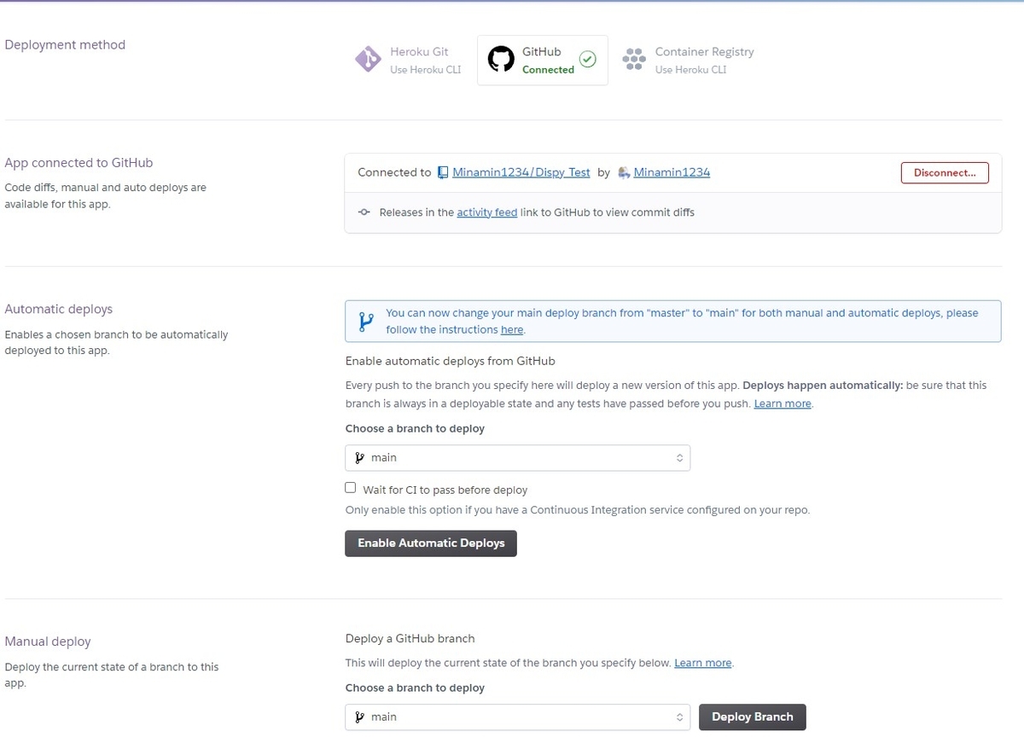Open Learn more link under manual deploy
Image resolution: width=1024 pixels, height=743 pixels.
(x=703, y=663)
